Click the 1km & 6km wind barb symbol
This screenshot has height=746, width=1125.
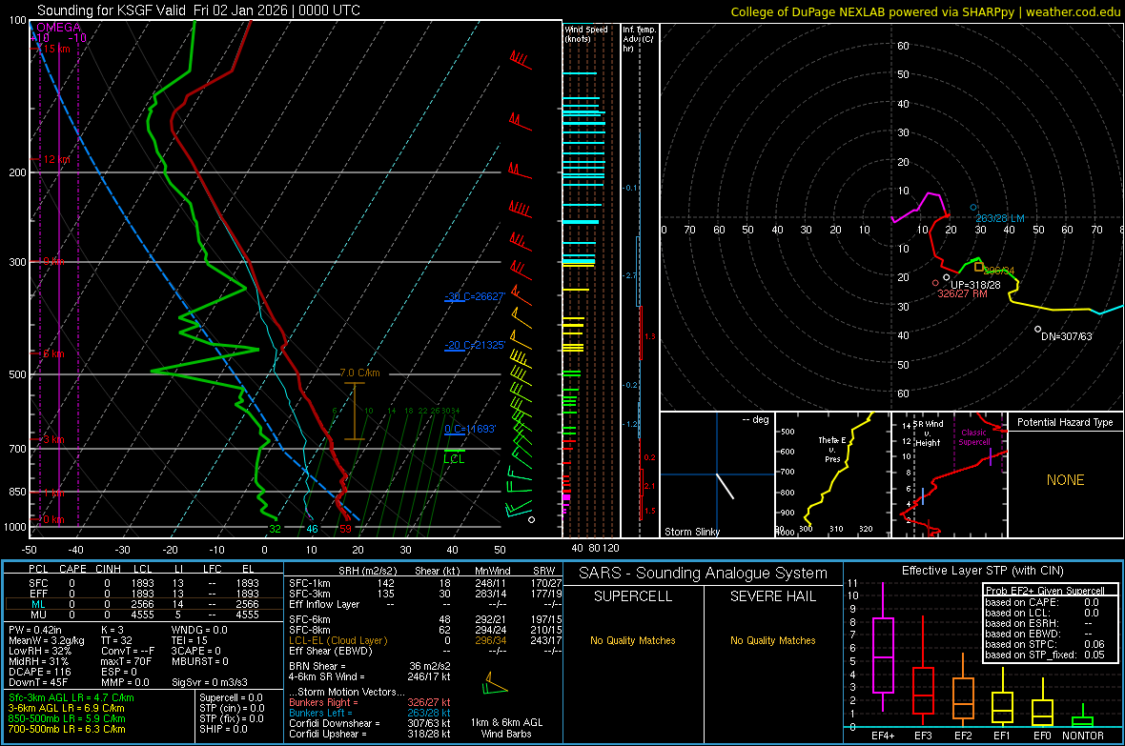pos(495,683)
